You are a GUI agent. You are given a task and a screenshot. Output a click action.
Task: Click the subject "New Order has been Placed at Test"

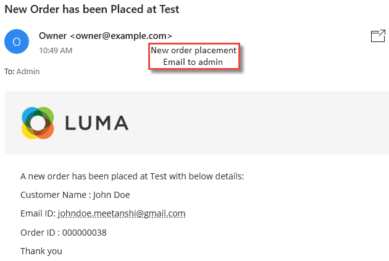92,9
